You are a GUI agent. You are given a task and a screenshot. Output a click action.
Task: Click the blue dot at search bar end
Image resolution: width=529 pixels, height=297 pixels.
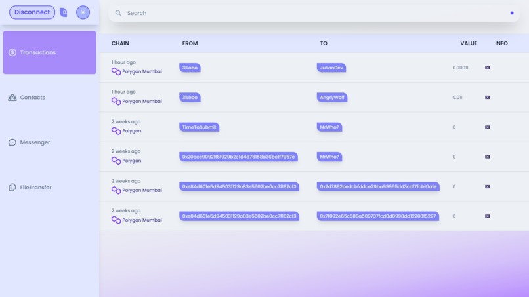click(x=512, y=13)
